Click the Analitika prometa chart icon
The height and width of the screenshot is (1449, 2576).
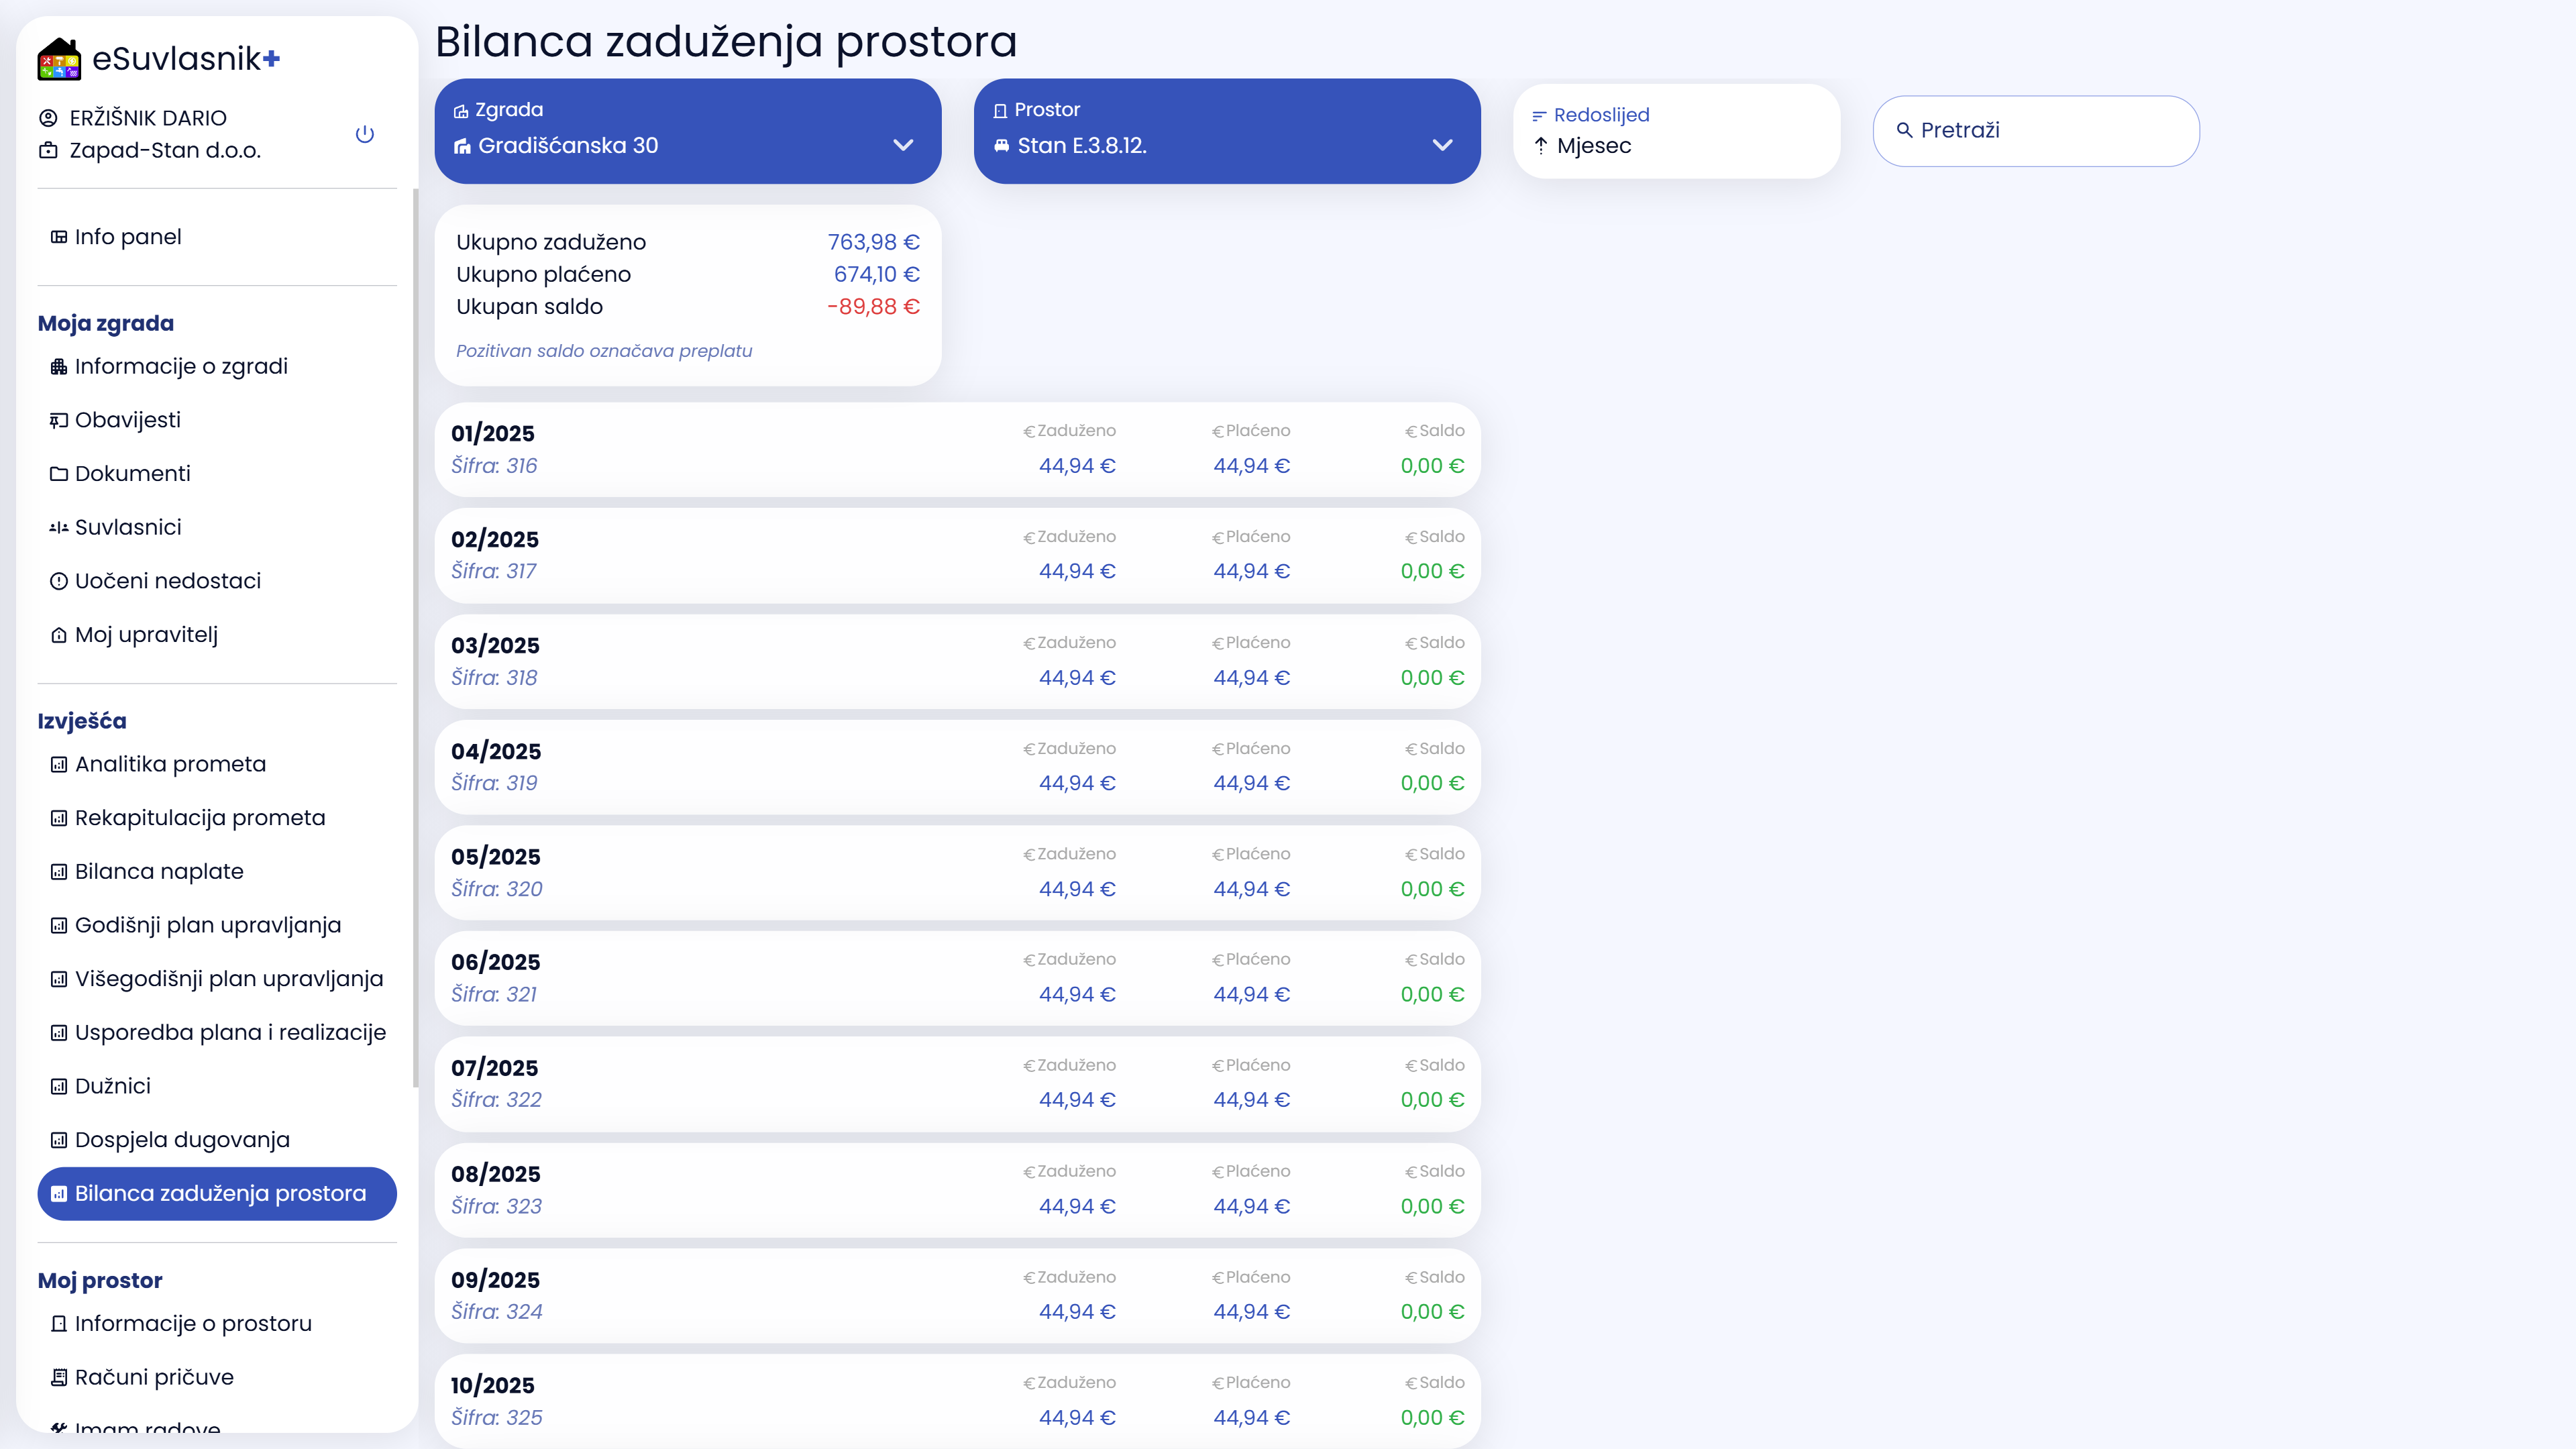tap(59, 765)
